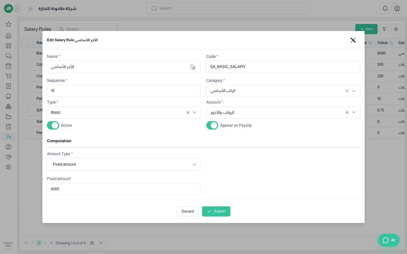
Task: Click the Discard button
Action: click(x=188, y=211)
